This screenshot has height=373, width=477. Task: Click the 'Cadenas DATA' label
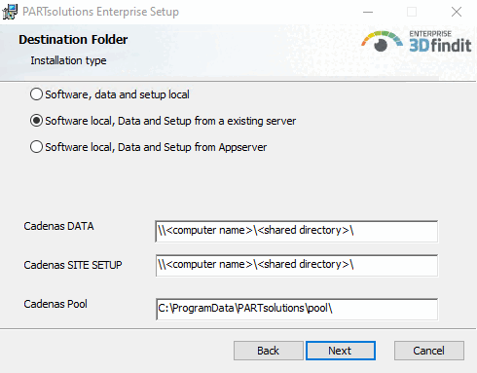click(58, 226)
